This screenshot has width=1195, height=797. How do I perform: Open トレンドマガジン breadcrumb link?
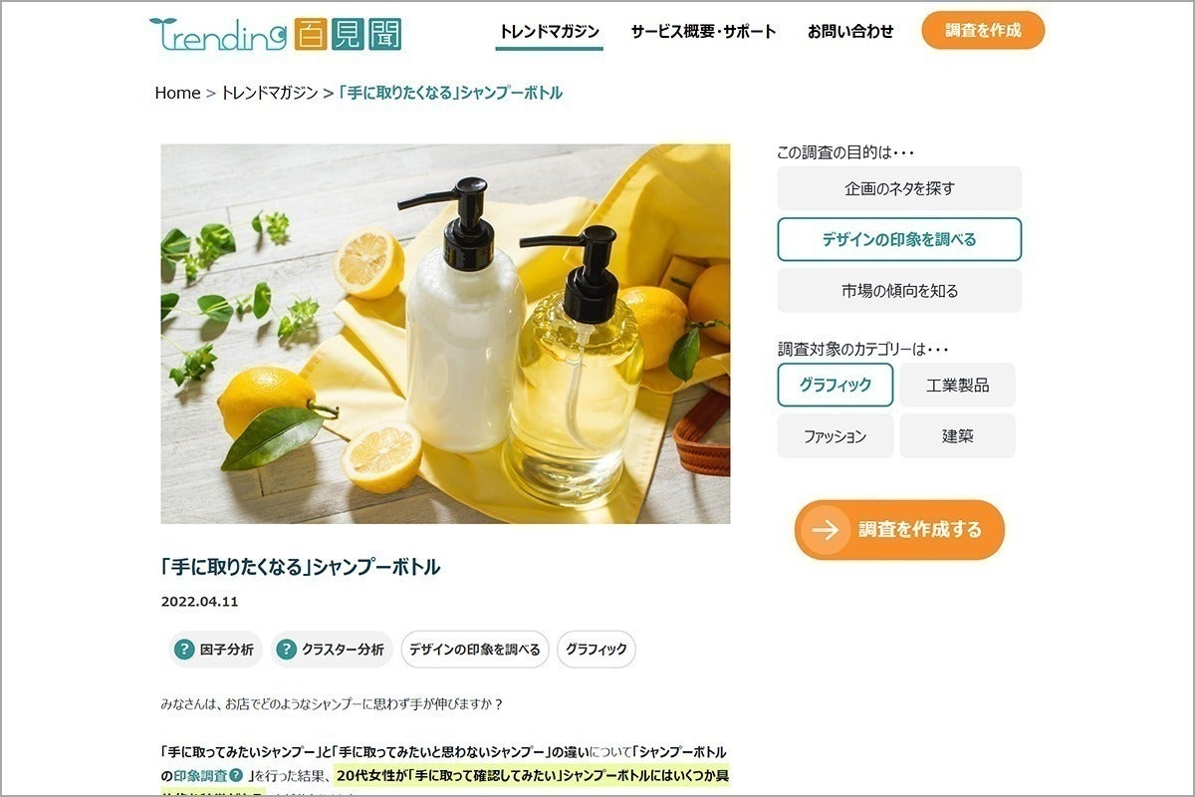[269, 93]
